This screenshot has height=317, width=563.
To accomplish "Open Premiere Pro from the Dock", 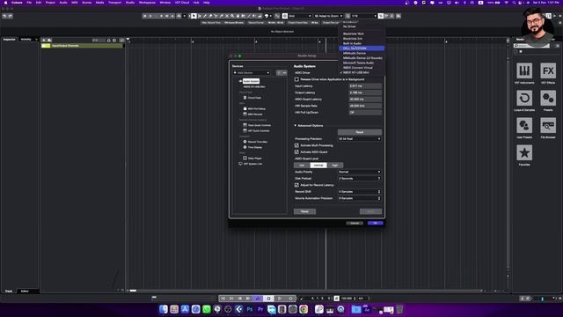I will [x=260, y=309].
